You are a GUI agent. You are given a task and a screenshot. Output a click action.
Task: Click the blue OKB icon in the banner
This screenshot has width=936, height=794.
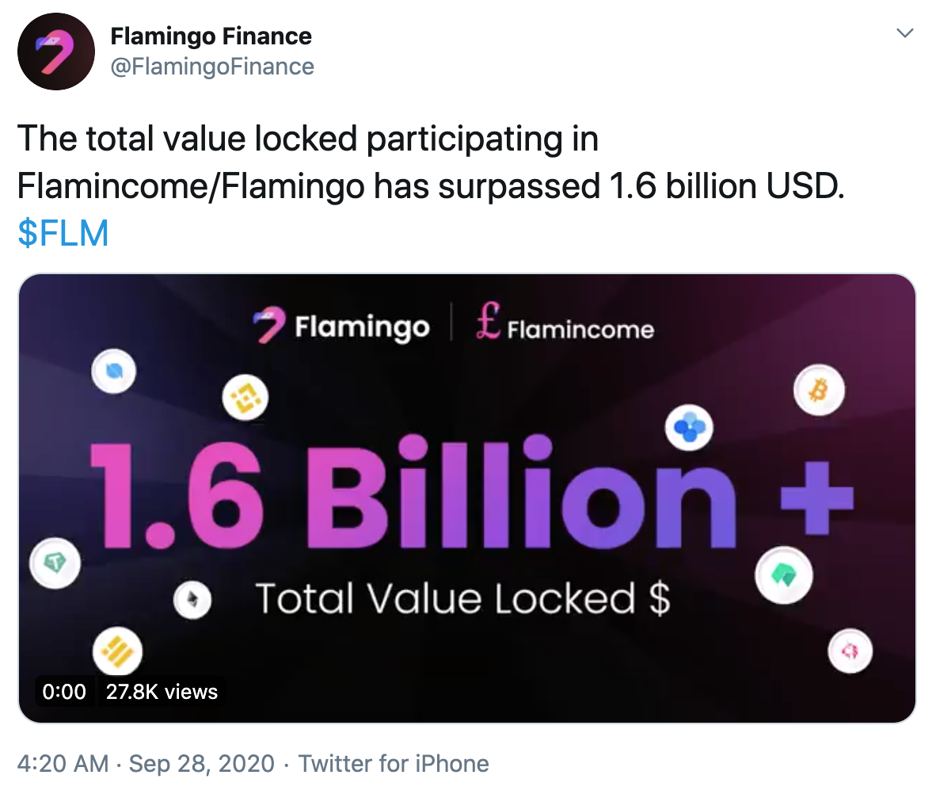687,427
